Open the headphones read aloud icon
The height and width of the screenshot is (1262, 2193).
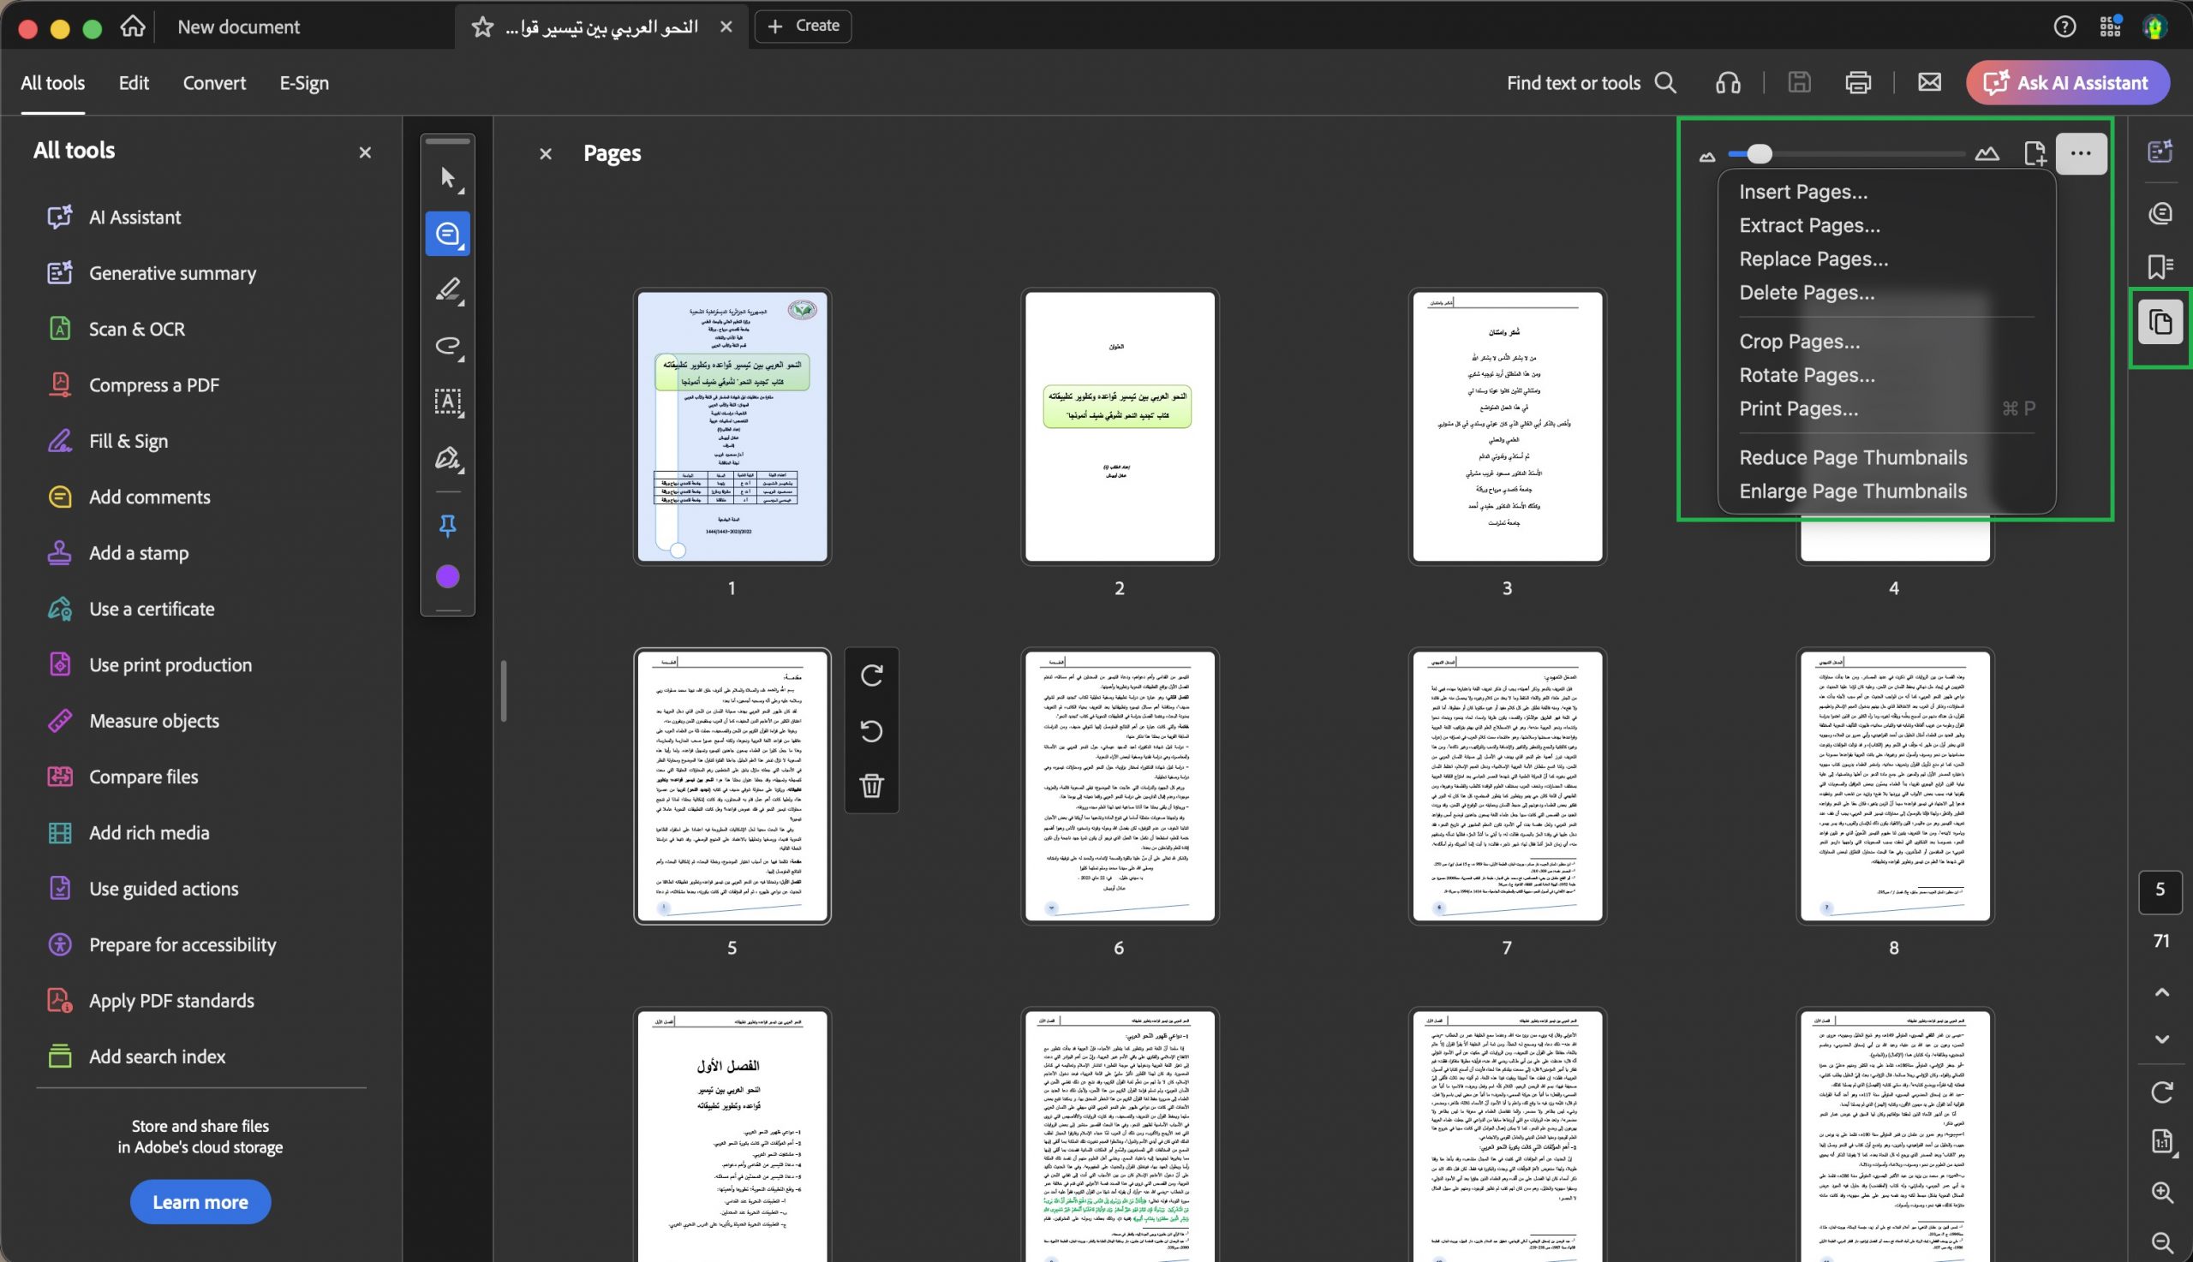tap(1727, 82)
